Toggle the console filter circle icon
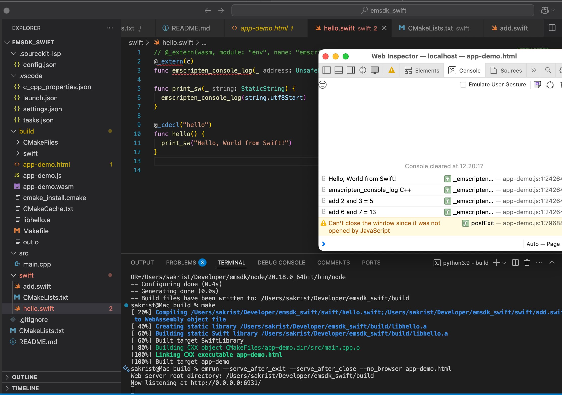562x395 pixels. tap(323, 85)
